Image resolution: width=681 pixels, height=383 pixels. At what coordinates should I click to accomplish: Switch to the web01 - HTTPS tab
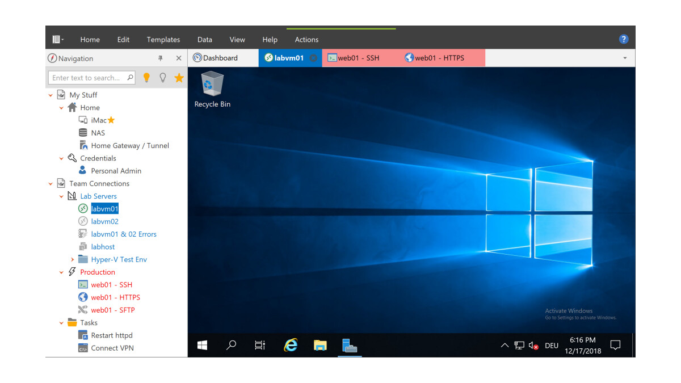(441, 58)
